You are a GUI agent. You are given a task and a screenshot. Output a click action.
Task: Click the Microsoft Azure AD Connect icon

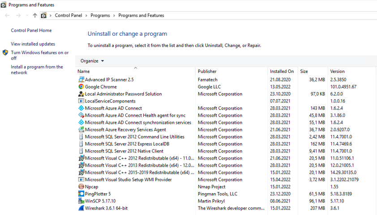tap(81, 108)
